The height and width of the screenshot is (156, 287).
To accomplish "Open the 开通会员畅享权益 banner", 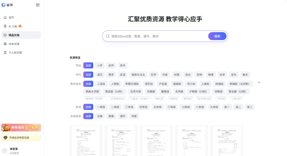I will (x=21, y=138).
